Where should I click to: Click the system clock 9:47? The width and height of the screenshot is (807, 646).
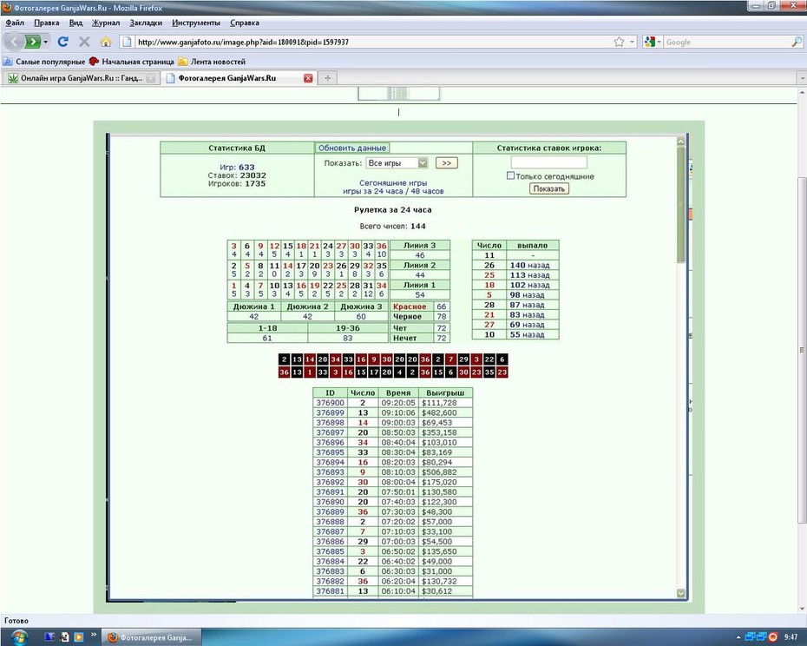(791, 637)
